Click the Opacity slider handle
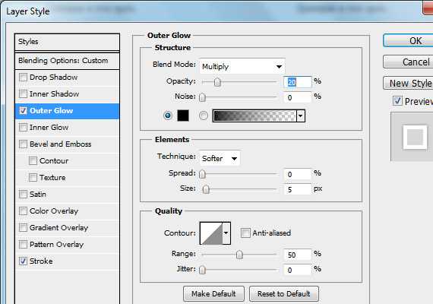The image size is (433, 304). tap(217, 82)
